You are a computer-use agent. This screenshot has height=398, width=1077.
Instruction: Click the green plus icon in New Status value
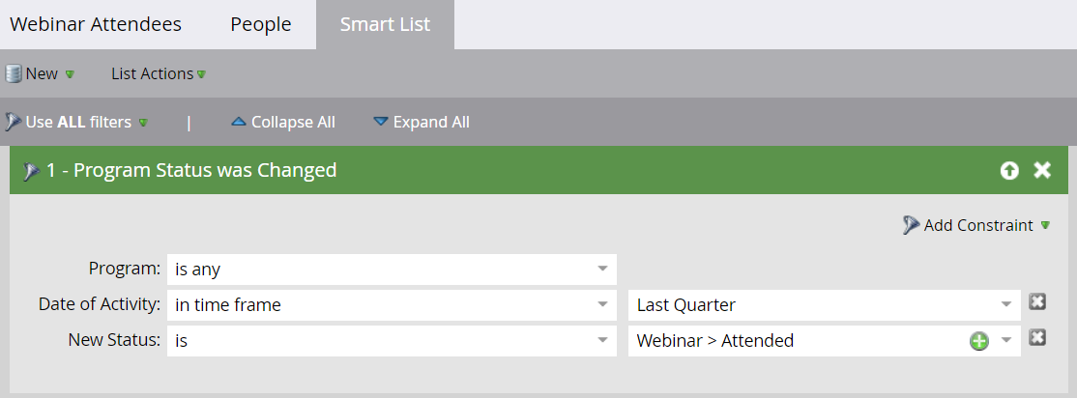(x=978, y=341)
